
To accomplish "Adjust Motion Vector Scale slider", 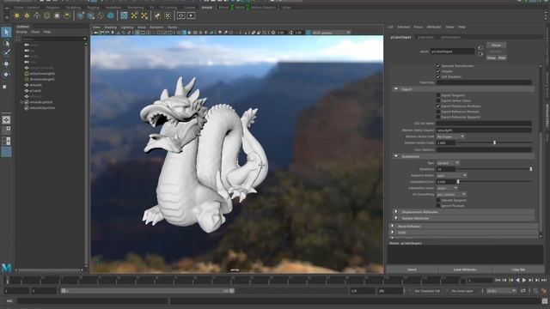I will [494, 142].
